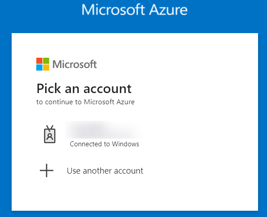This screenshot has width=267, height=217.
Task: Click the person silhouette inside the badge
Action: (50, 136)
